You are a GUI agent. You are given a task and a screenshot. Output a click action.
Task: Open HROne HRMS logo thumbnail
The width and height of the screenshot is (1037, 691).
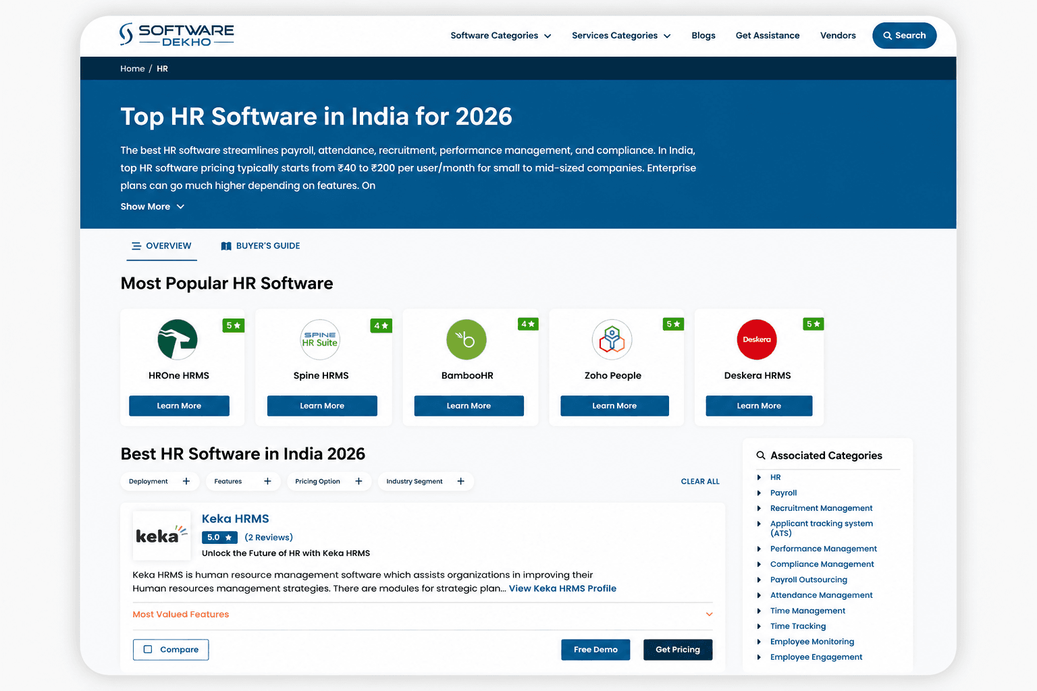click(178, 339)
